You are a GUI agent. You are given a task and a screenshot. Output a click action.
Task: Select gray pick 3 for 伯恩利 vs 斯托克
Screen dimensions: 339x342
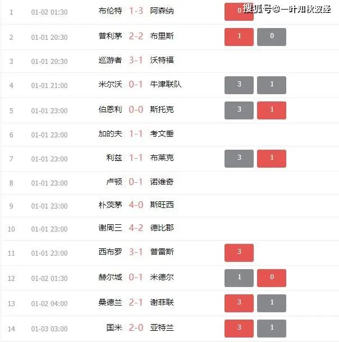point(239,110)
